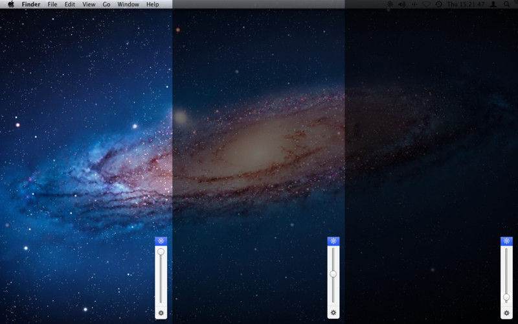This screenshot has height=324, width=518.
Task: Open the View menu
Action: [89, 5]
